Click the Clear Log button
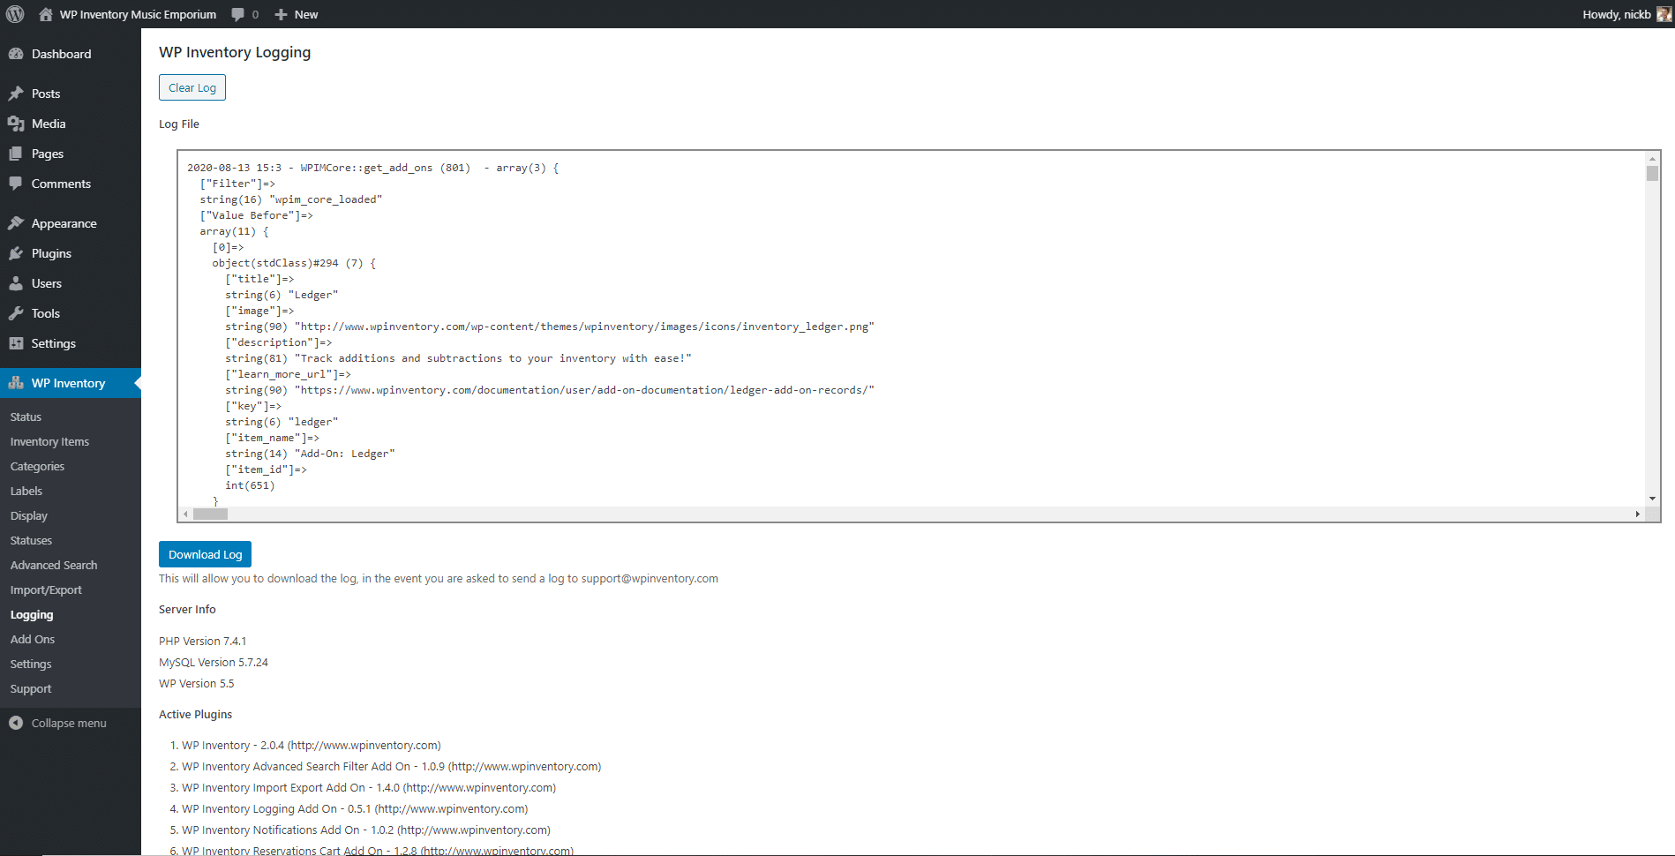 [x=192, y=87]
